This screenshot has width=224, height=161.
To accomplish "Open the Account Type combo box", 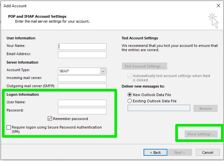I will pyautogui.click(x=82, y=71).
